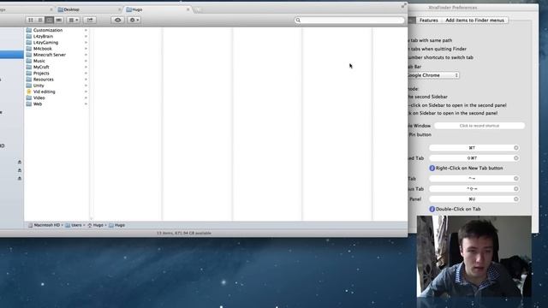
Task: Close the Hugo tab
Action: coord(188,9)
